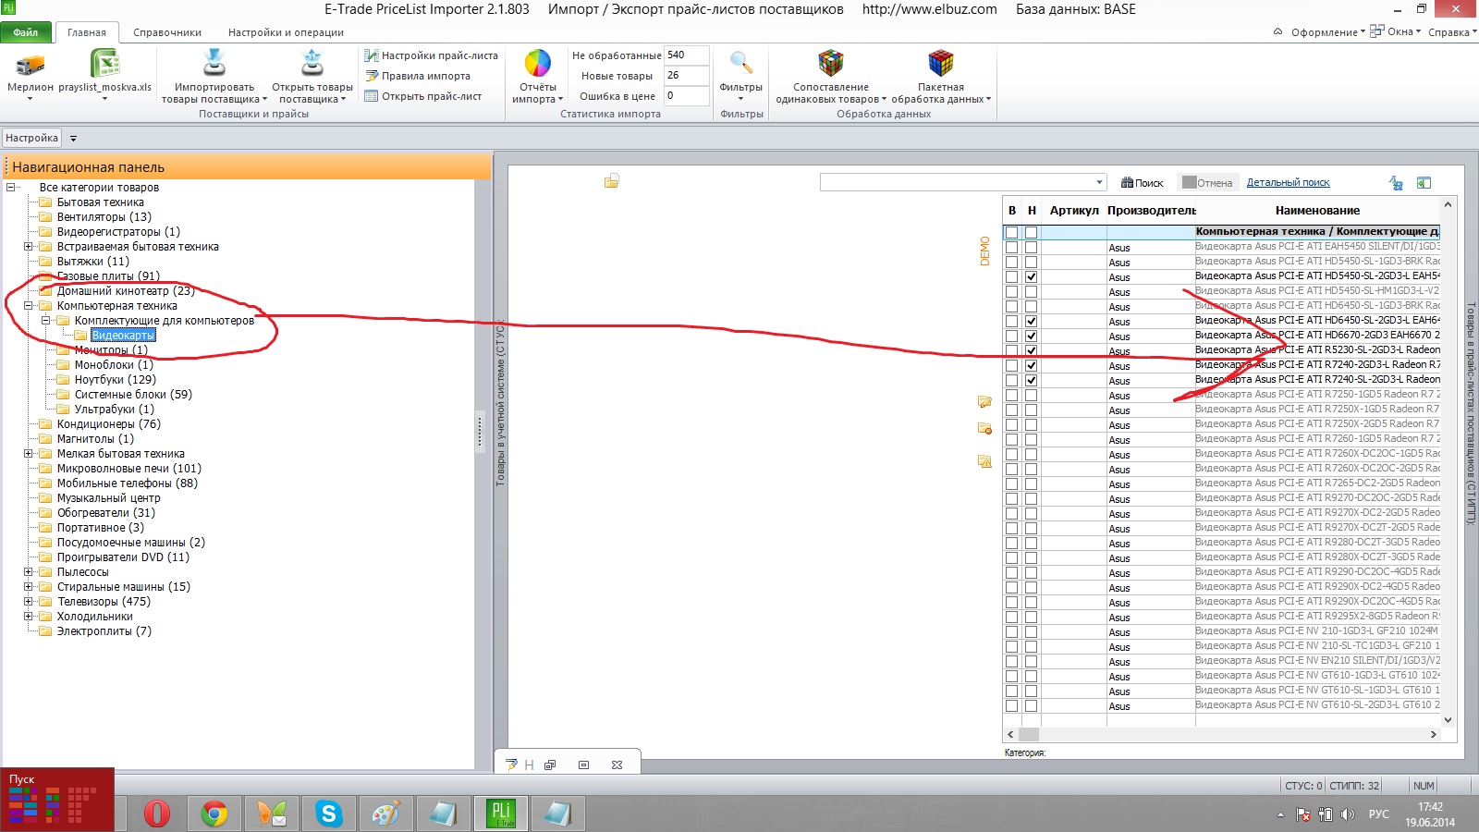1479x832 pixels.
Task: Open Opera from the taskbar
Action: pos(157,814)
